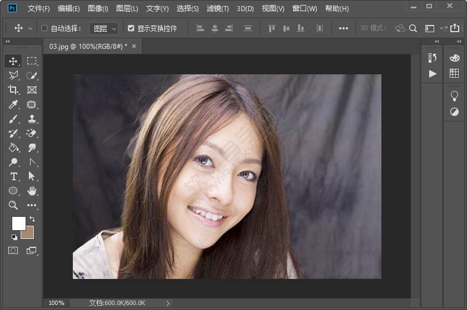Screen dimensions: 467x310
Task: Open the Image menu
Action: [x=98, y=9]
